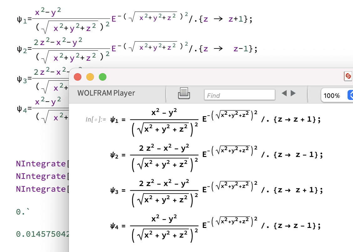Go to previous find result arrow
This screenshot has height=252, width=353.
pyautogui.click(x=284, y=93)
